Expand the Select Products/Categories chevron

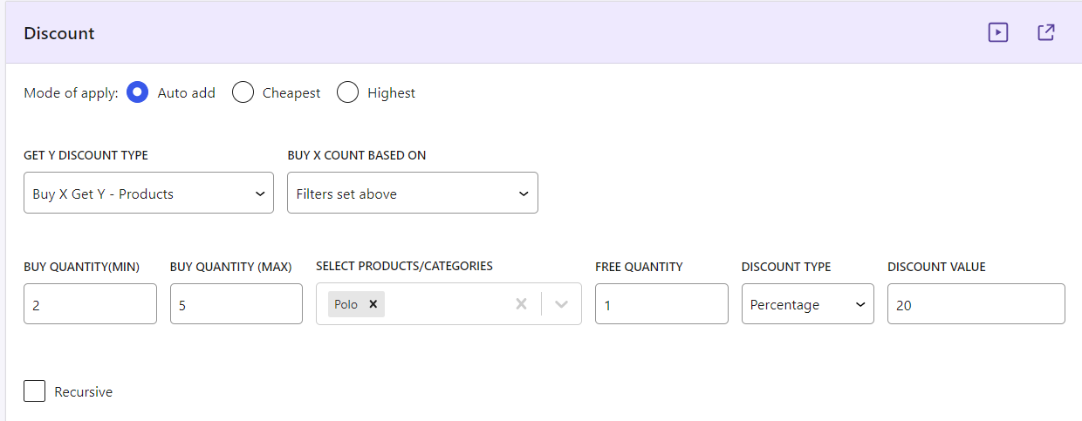point(562,304)
